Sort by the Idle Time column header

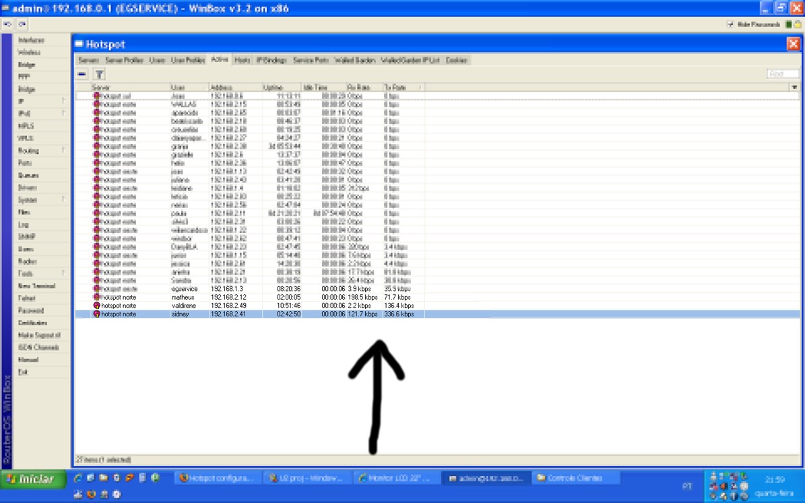323,88
